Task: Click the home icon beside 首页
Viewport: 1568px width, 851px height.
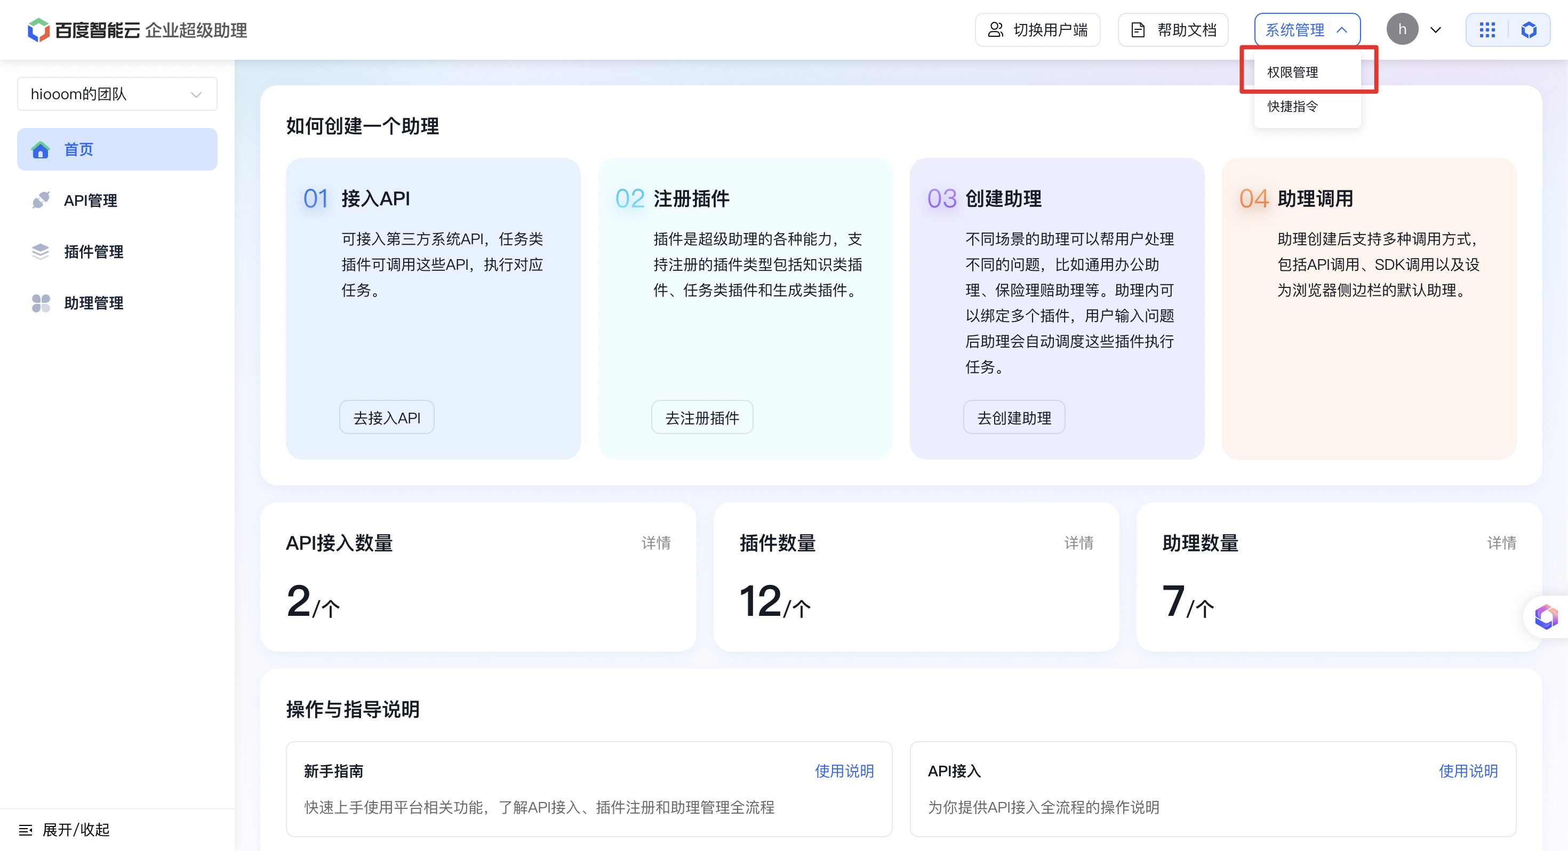Action: coord(41,150)
